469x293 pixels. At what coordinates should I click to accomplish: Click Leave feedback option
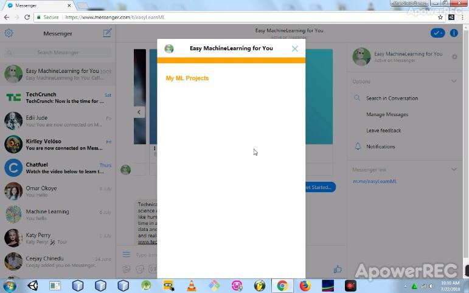[x=383, y=130]
